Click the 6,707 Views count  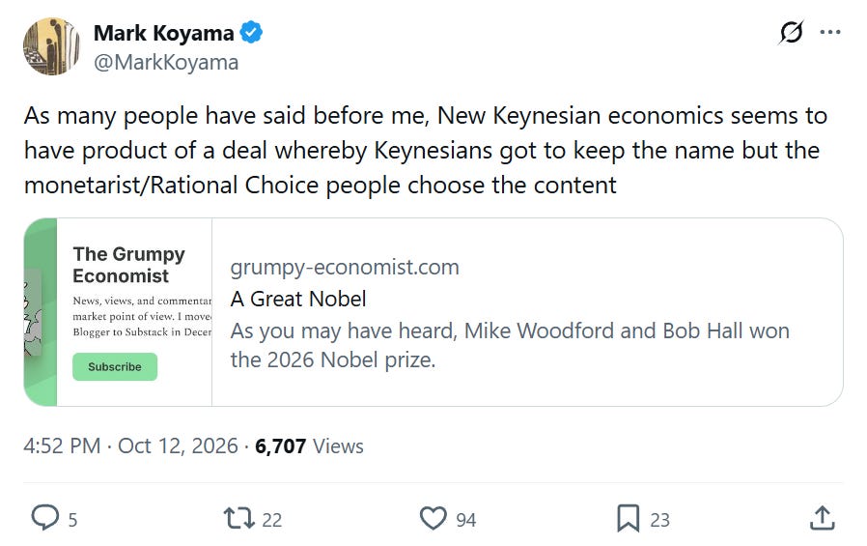click(309, 445)
